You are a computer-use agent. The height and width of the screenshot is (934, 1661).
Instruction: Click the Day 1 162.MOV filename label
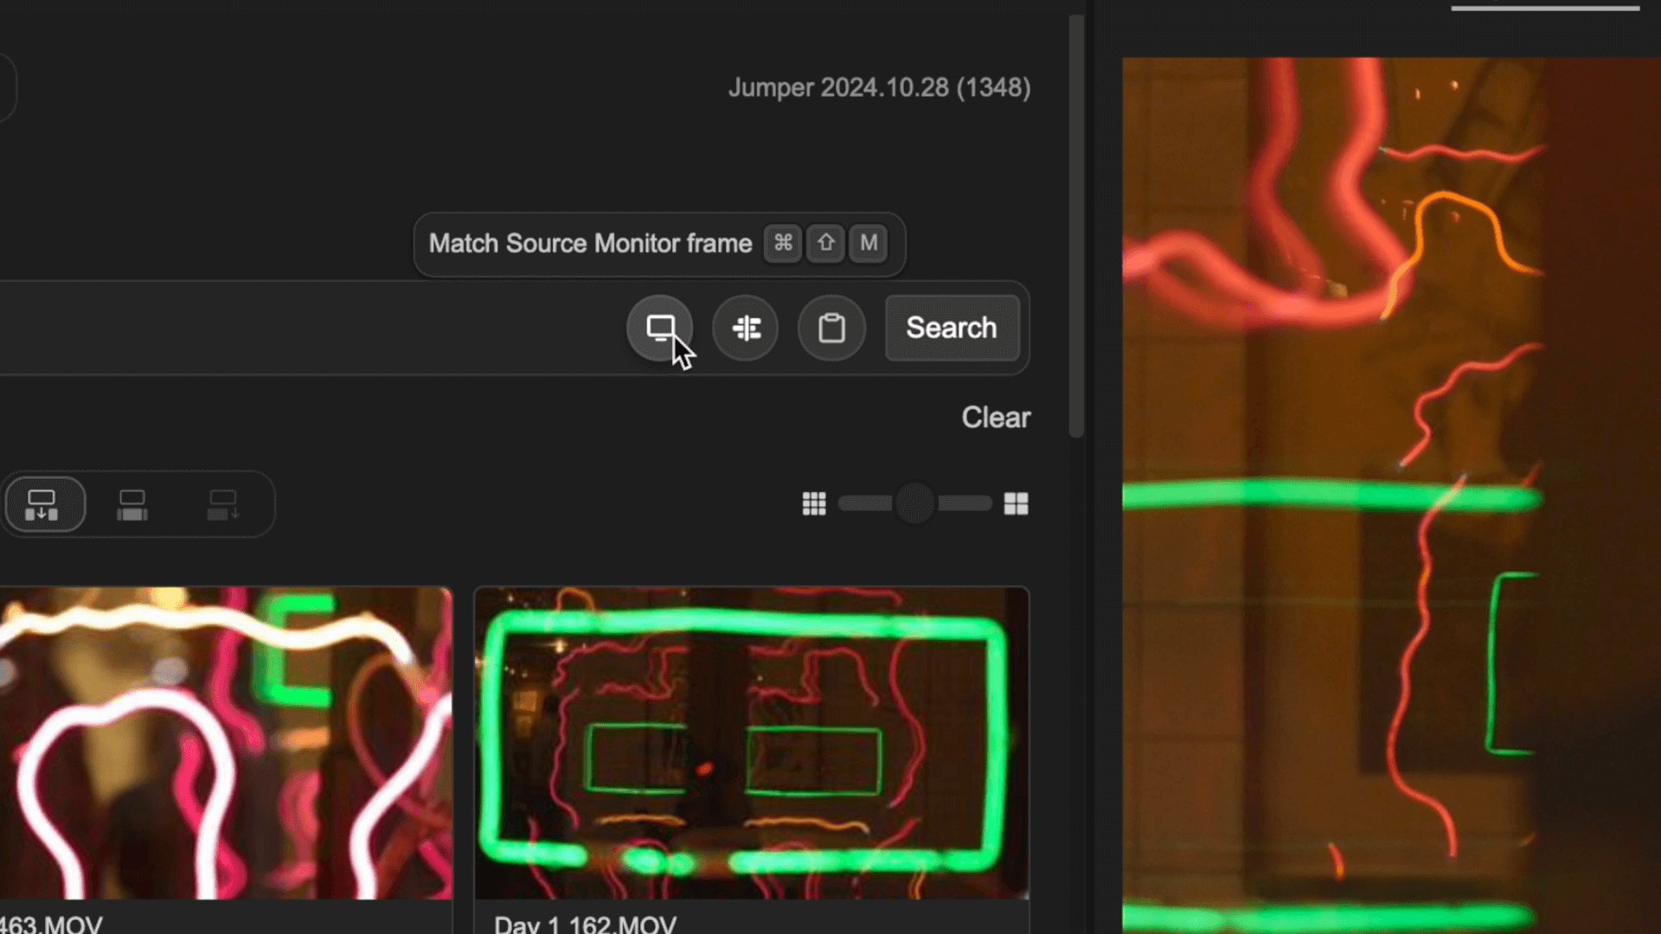pos(585,924)
